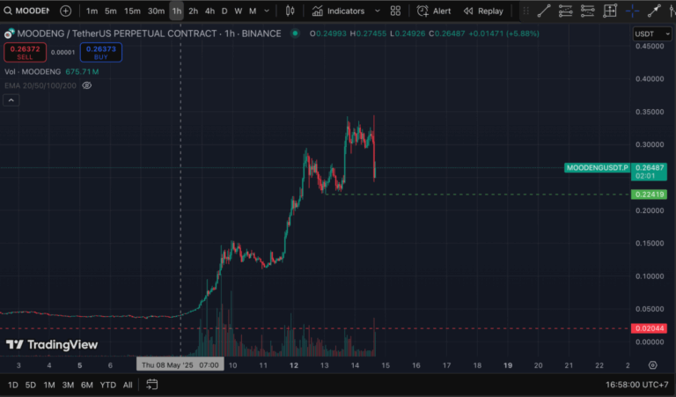Set chart range to 5D
Screen dimensions: 676x397
(31, 385)
